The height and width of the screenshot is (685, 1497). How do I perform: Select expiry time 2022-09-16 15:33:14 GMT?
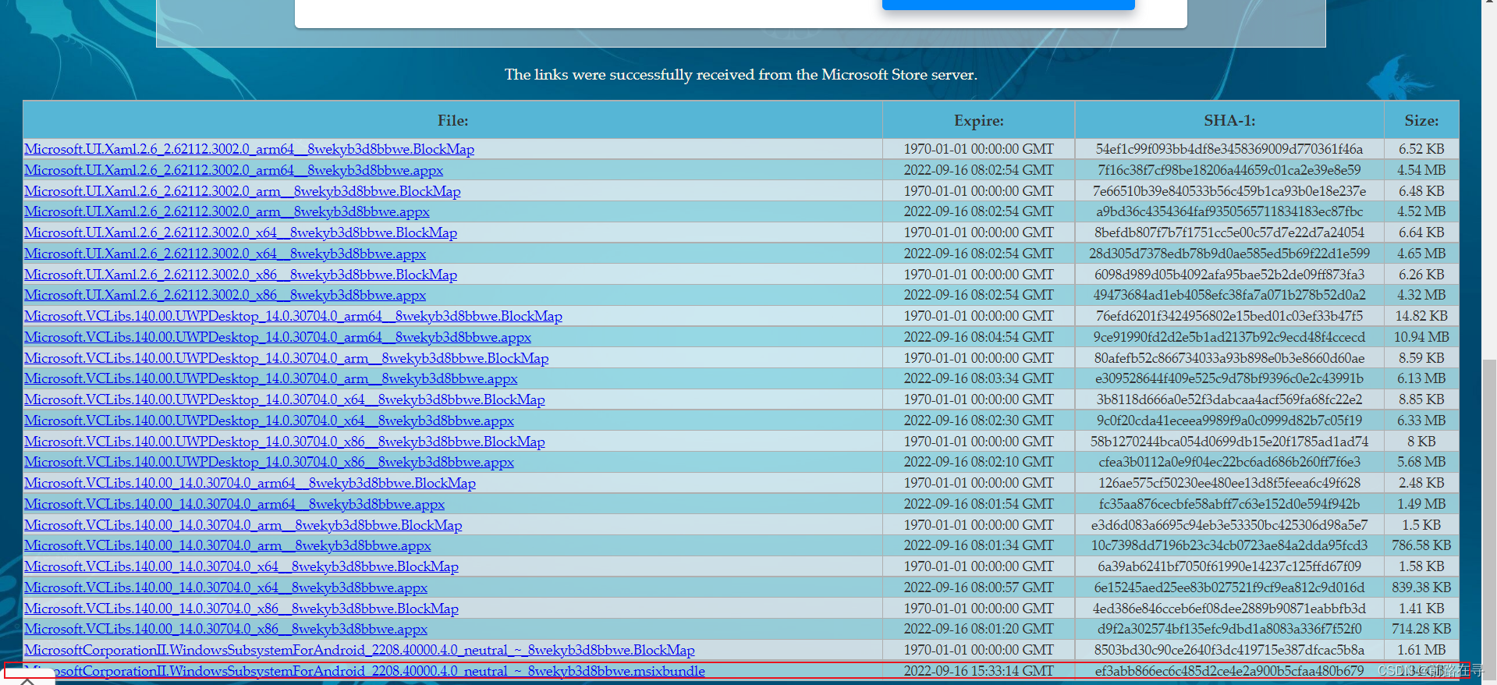coord(979,671)
